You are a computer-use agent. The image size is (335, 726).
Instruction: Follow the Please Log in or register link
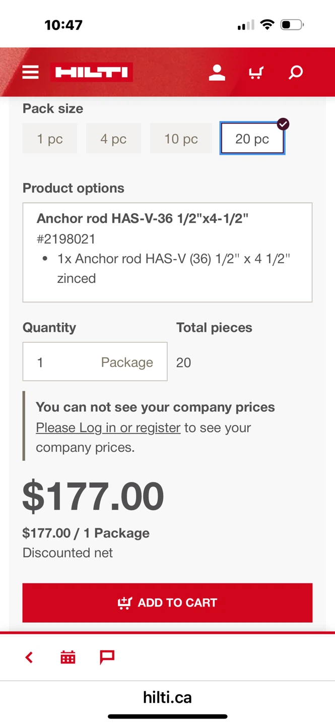pos(108,428)
